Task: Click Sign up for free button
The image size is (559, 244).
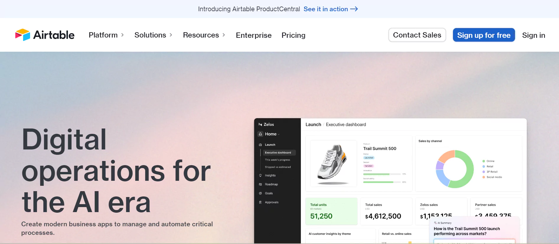Action: tap(484, 35)
